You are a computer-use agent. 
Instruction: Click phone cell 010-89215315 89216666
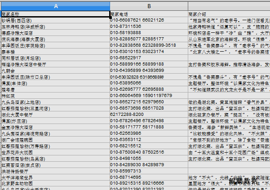[x=149, y=183]
